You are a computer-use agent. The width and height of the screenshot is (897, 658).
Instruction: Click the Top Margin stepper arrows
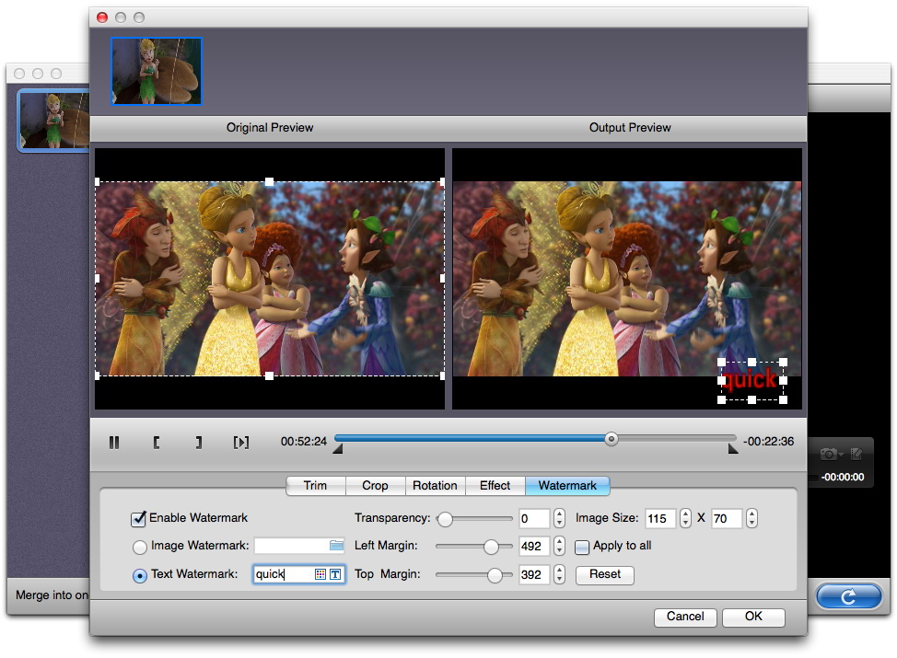coord(560,574)
